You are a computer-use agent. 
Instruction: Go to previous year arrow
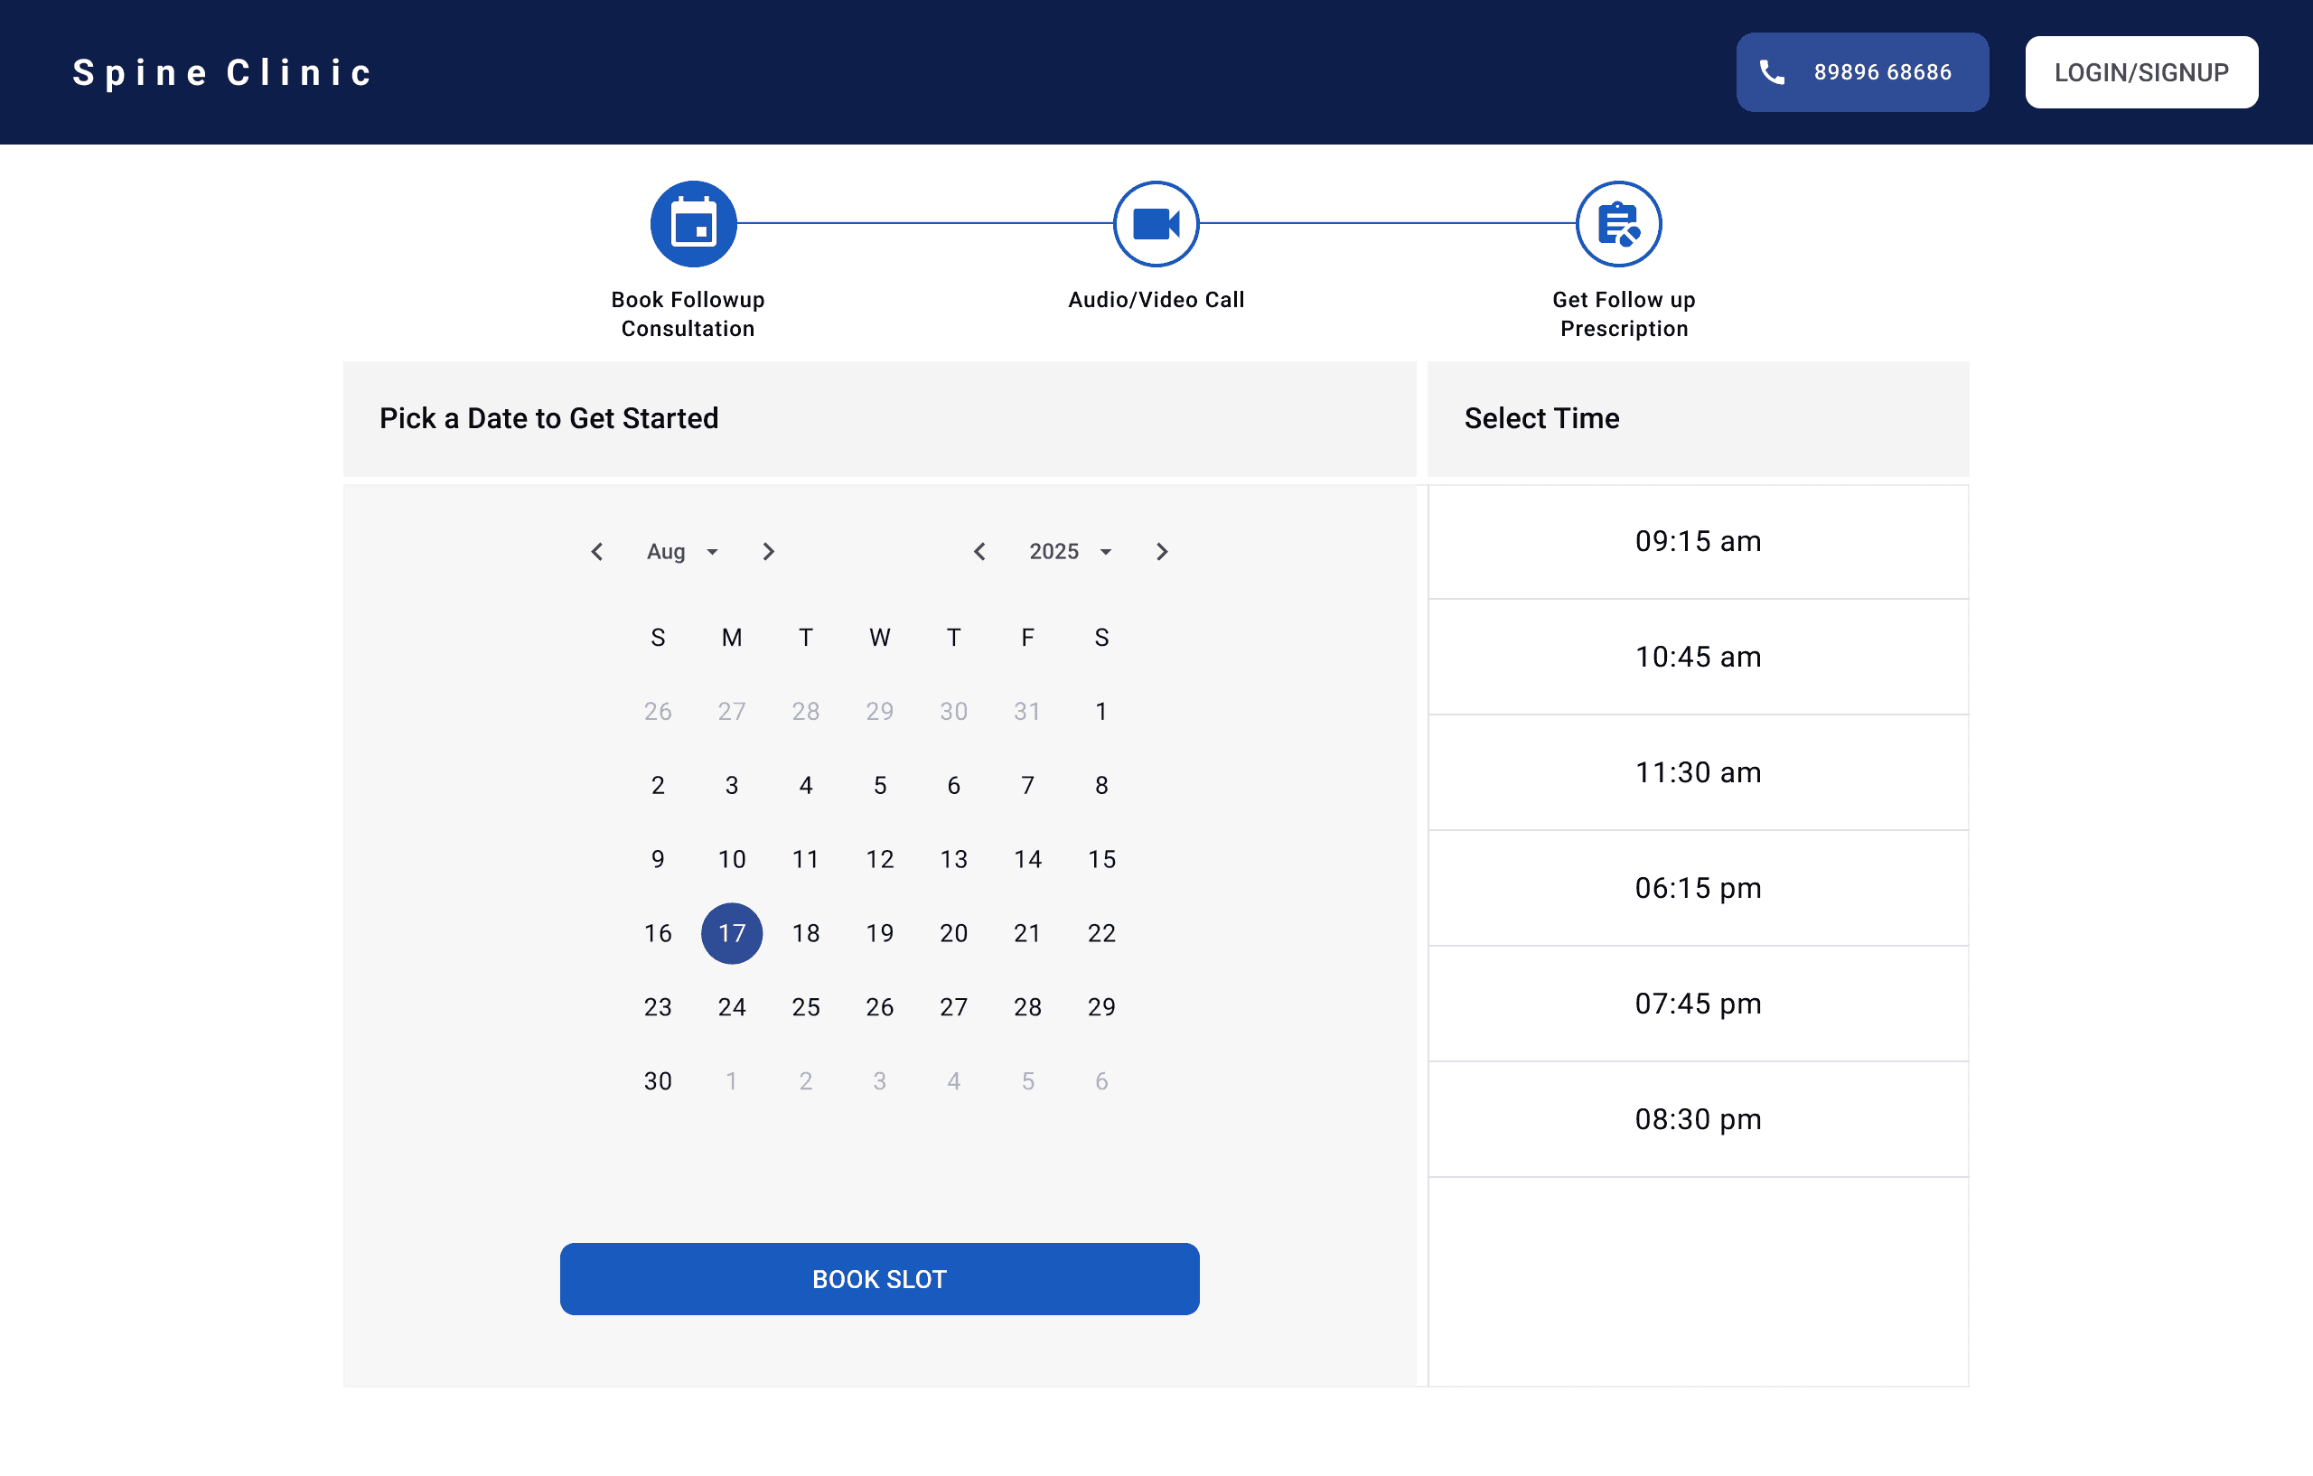(979, 551)
